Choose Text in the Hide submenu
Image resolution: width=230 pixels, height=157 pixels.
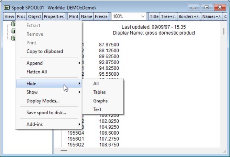tap(97, 109)
